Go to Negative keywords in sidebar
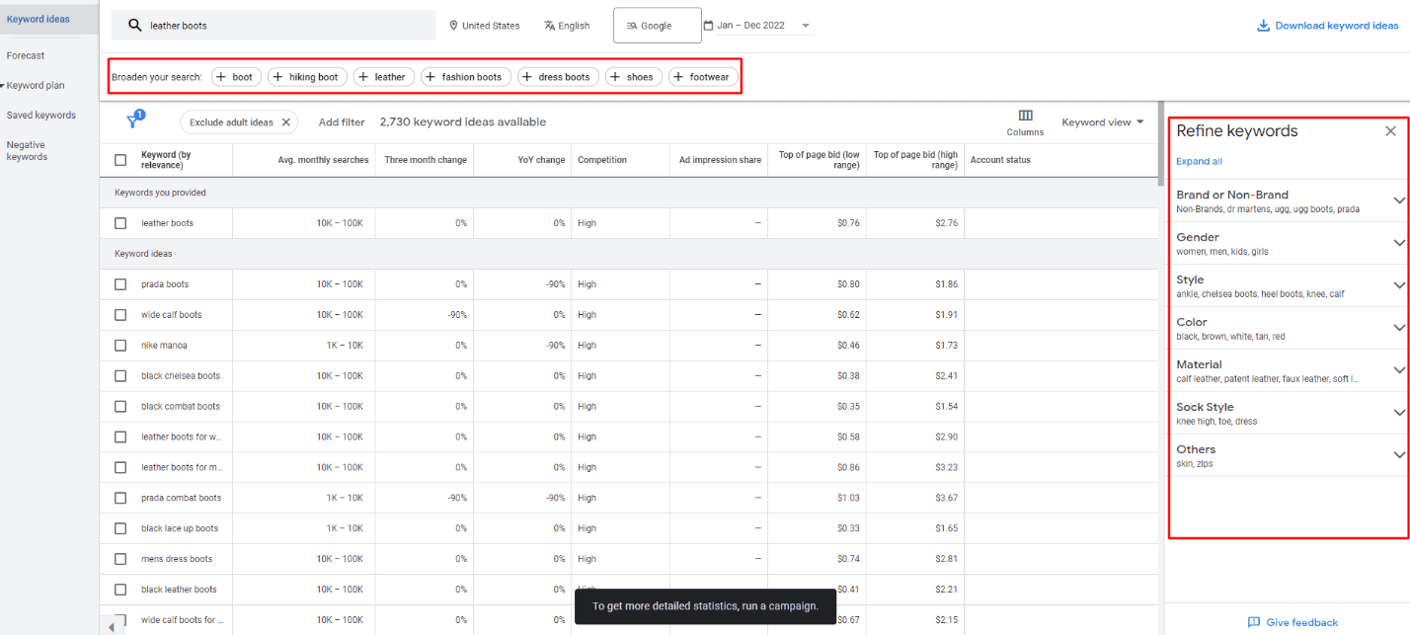The width and height of the screenshot is (1410, 635). [27, 150]
